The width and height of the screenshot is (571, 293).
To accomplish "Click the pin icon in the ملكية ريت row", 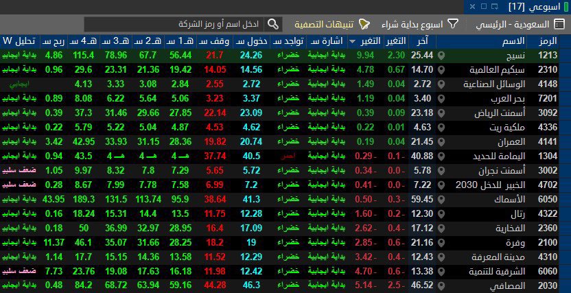I will tap(441, 128).
